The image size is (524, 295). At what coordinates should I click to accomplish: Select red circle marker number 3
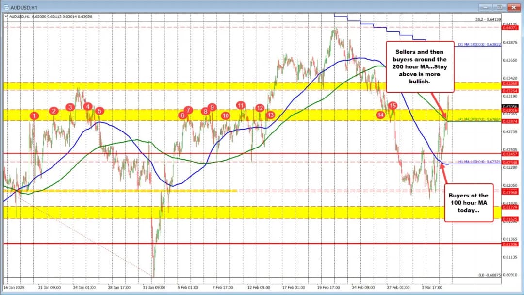(x=71, y=107)
